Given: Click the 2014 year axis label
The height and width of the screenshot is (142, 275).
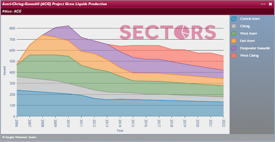Looking at the screenshot, I should coord(120,123).
